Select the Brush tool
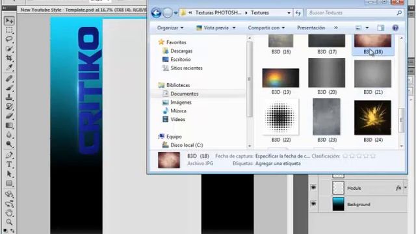This screenshot has width=416, height=234. point(9,88)
